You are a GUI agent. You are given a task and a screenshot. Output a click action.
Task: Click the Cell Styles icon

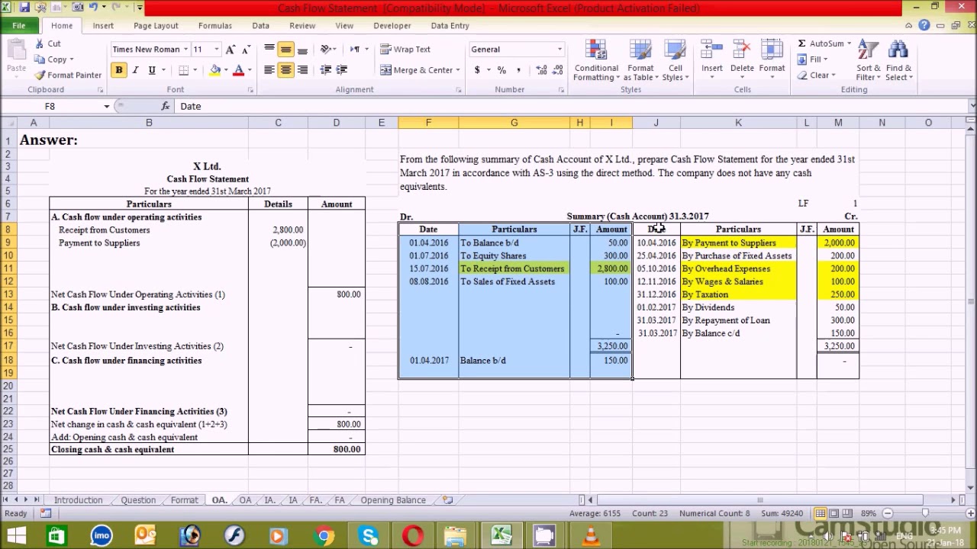tap(675, 51)
